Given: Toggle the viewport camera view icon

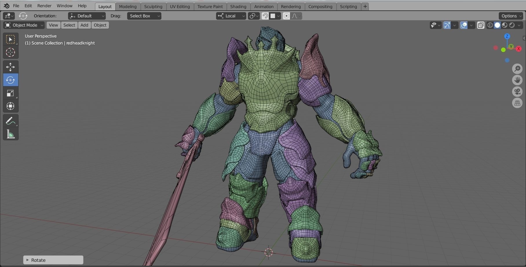Looking at the screenshot, I should 518,92.
